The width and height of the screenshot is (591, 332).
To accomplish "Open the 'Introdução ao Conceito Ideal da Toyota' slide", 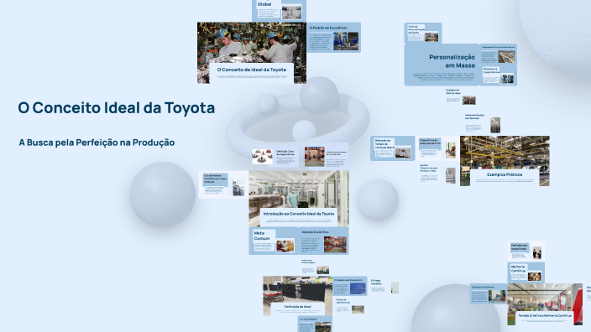I will point(299,199).
